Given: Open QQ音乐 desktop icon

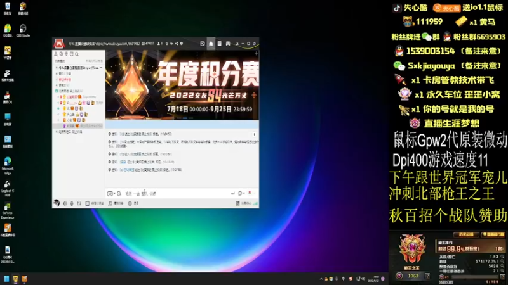Looking at the screenshot, I should [8, 30].
